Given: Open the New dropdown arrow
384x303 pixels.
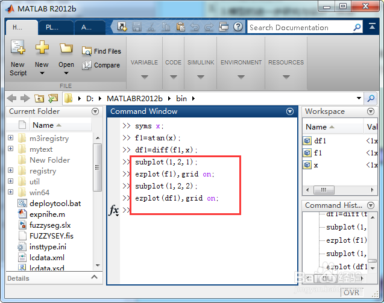Looking at the screenshot, I should (42, 73).
